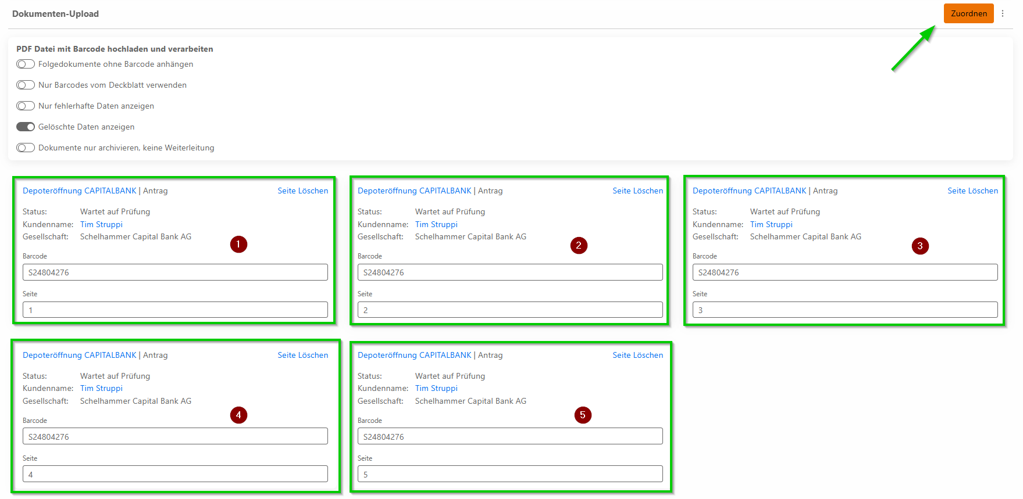Toggle 'Dokumente nur archivieren, keine Weiterleitung'
Image resolution: width=1023 pixels, height=499 pixels.
click(26, 148)
